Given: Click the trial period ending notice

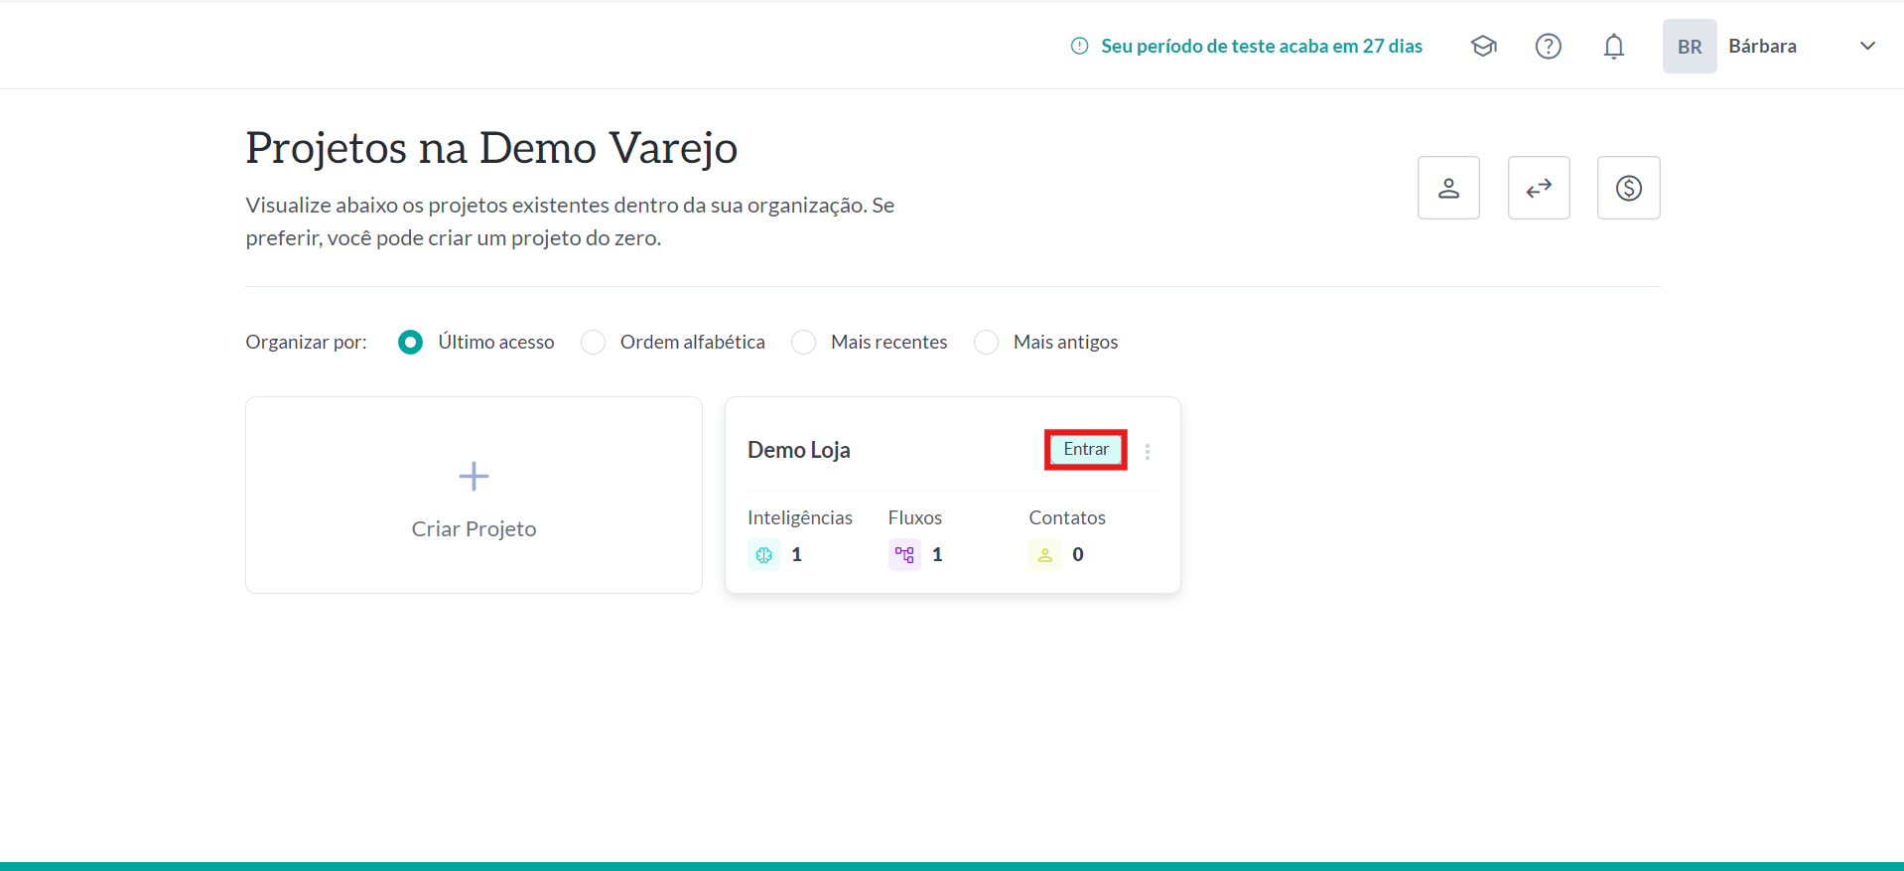Looking at the screenshot, I should (x=1260, y=46).
